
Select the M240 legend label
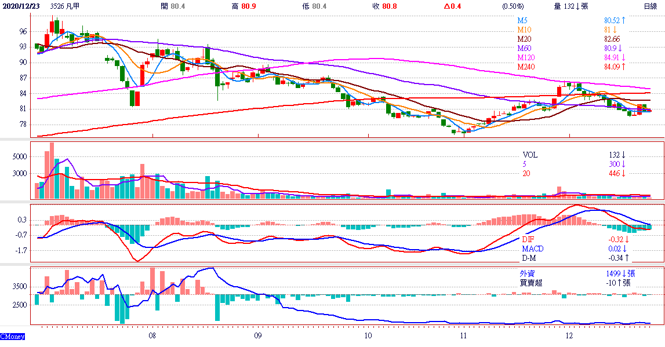click(526, 67)
